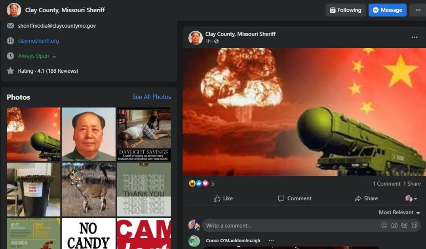Click the camera photo attachment icon

pos(394,225)
